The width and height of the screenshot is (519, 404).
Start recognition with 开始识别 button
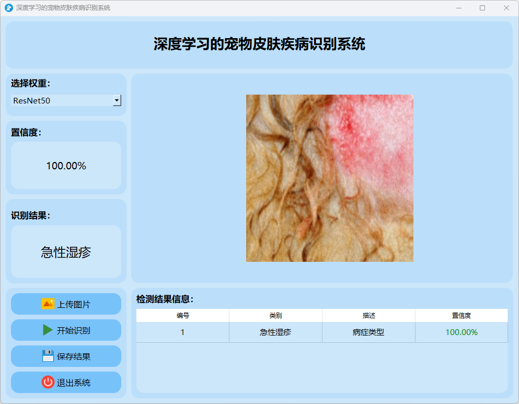coord(66,330)
